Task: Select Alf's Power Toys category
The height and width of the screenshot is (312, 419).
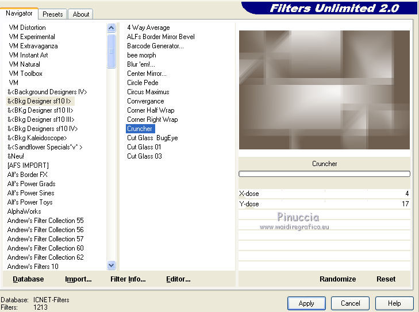Action: click(x=30, y=202)
